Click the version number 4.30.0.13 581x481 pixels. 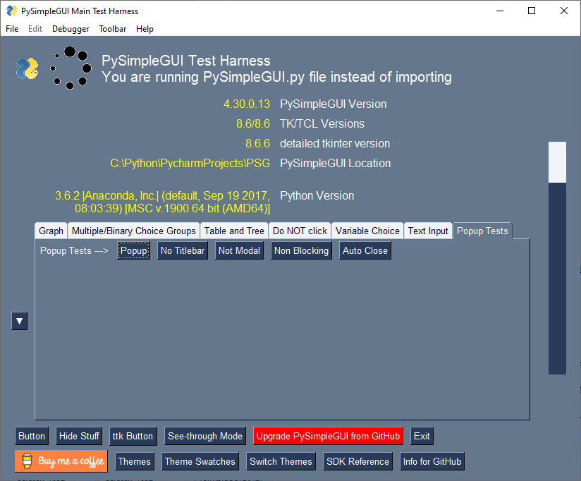tap(247, 104)
